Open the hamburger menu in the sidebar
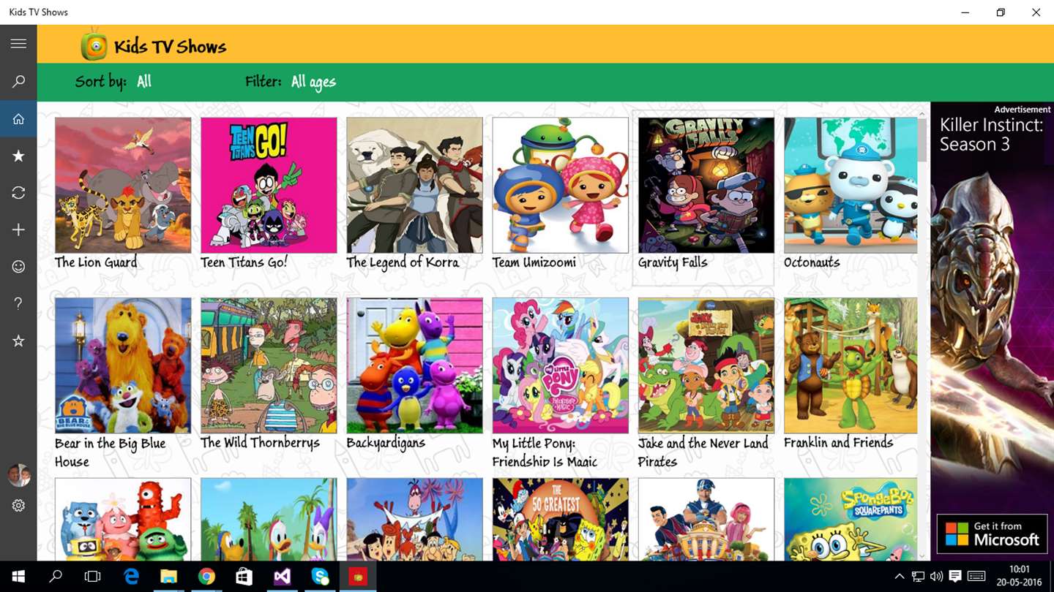Image resolution: width=1054 pixels, height=592 pixels. [18, 44]
